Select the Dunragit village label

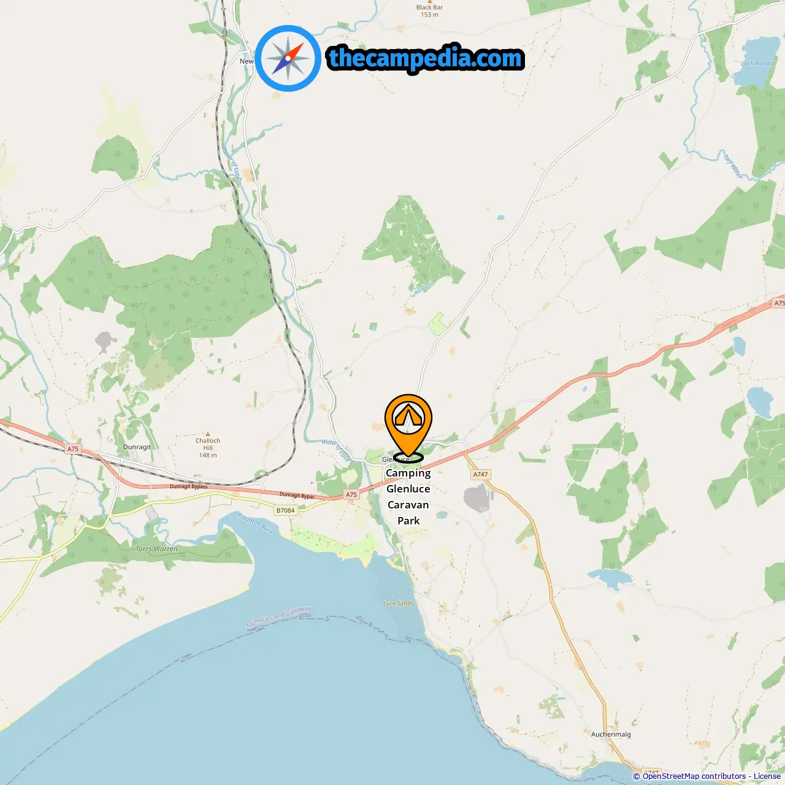click(x=137, y=447)
